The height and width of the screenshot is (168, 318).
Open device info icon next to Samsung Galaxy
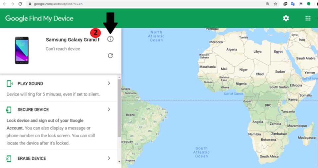click(110, 39)
